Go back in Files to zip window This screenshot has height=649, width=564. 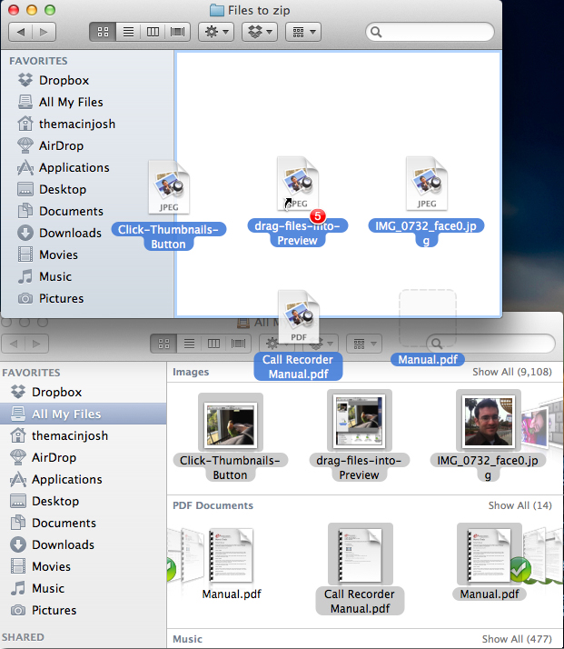[x=21, y=32]
